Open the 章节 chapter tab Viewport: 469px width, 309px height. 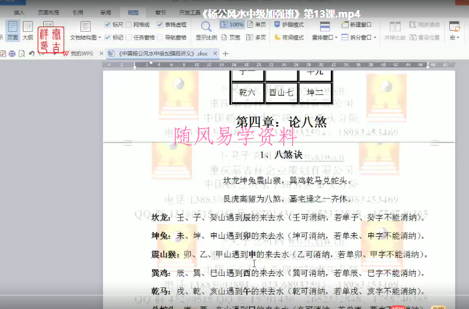coord(160,13)
